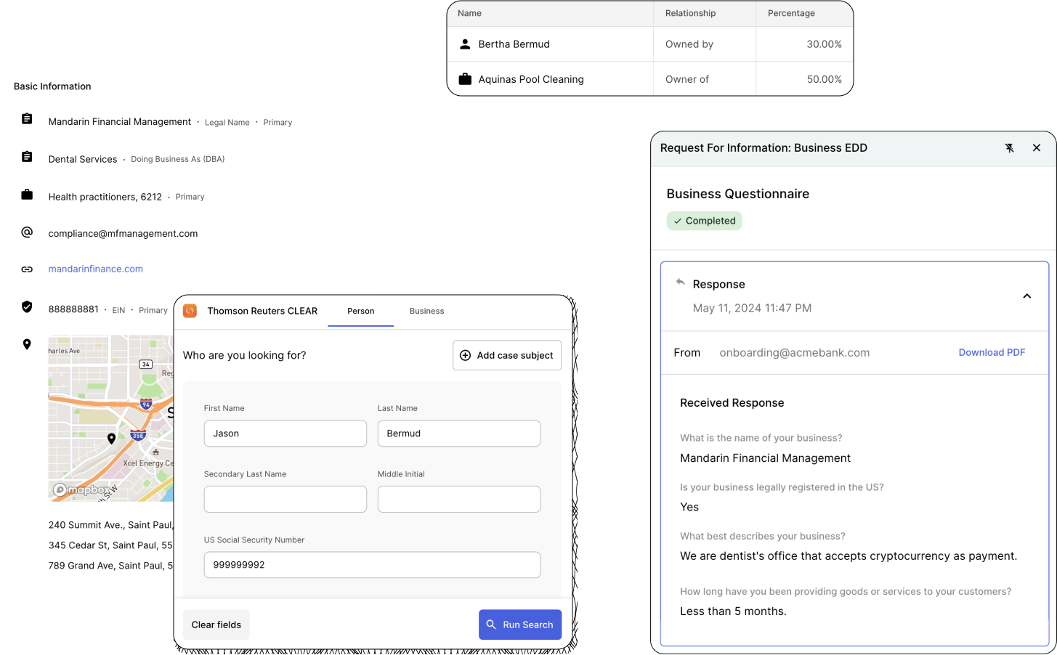Click the Run Search button

[x=520, y=625]
